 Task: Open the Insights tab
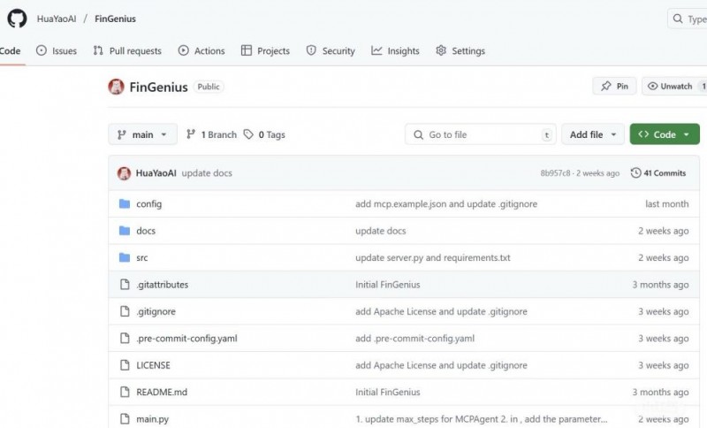pos(395,51)
